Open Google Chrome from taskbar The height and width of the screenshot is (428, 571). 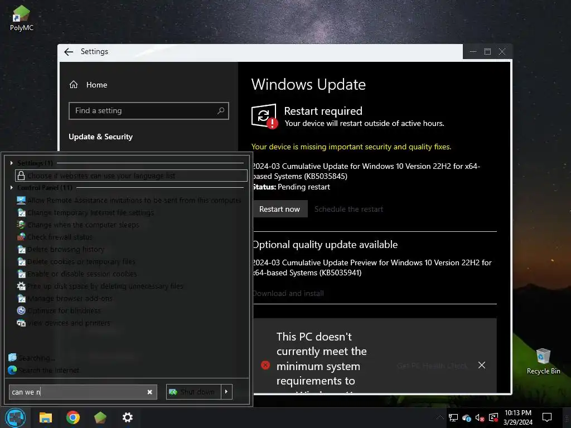(x=73, y=417)
